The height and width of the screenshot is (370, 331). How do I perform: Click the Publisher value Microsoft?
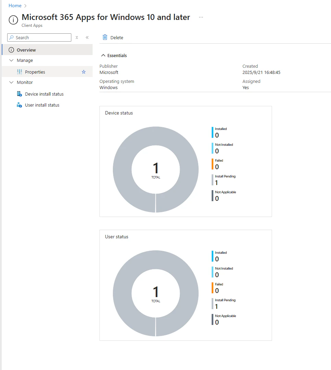(109, 73)
